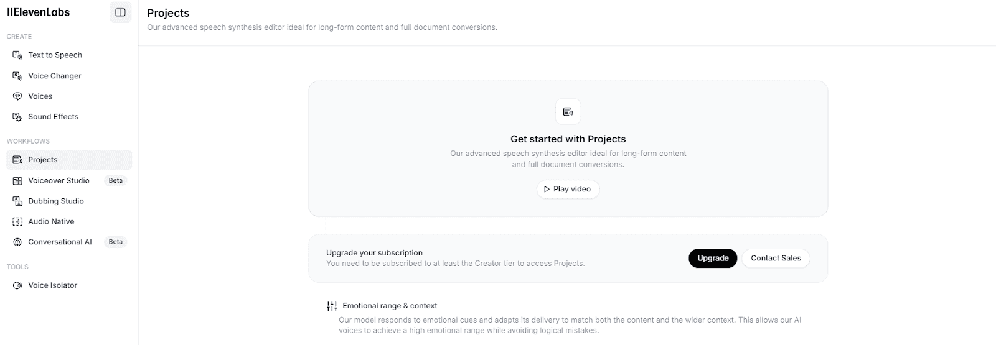Open the Projects menu item
996x345 pixels.
pos(42,160)
